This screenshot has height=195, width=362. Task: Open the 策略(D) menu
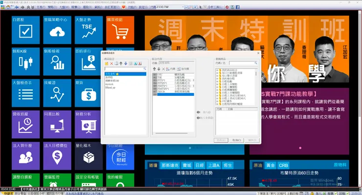[52, 7]
